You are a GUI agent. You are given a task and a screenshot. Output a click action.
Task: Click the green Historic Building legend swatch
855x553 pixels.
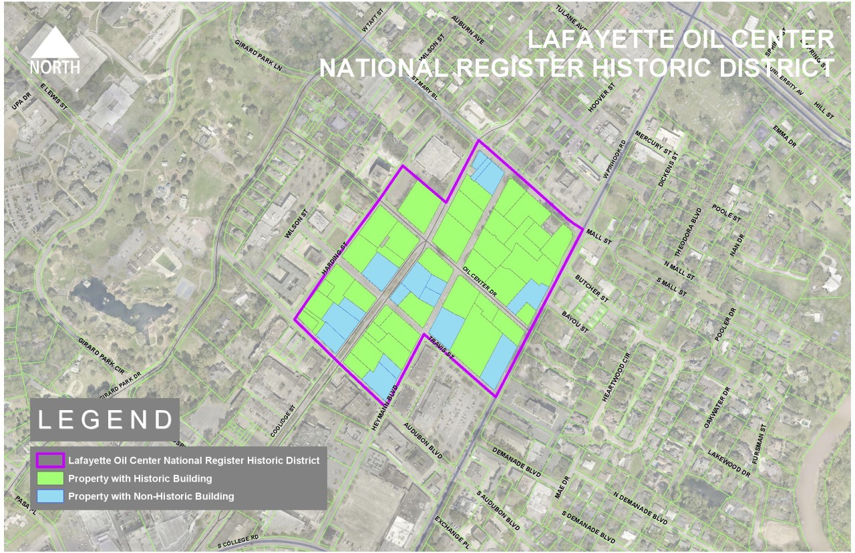click(x=50, y=479)
